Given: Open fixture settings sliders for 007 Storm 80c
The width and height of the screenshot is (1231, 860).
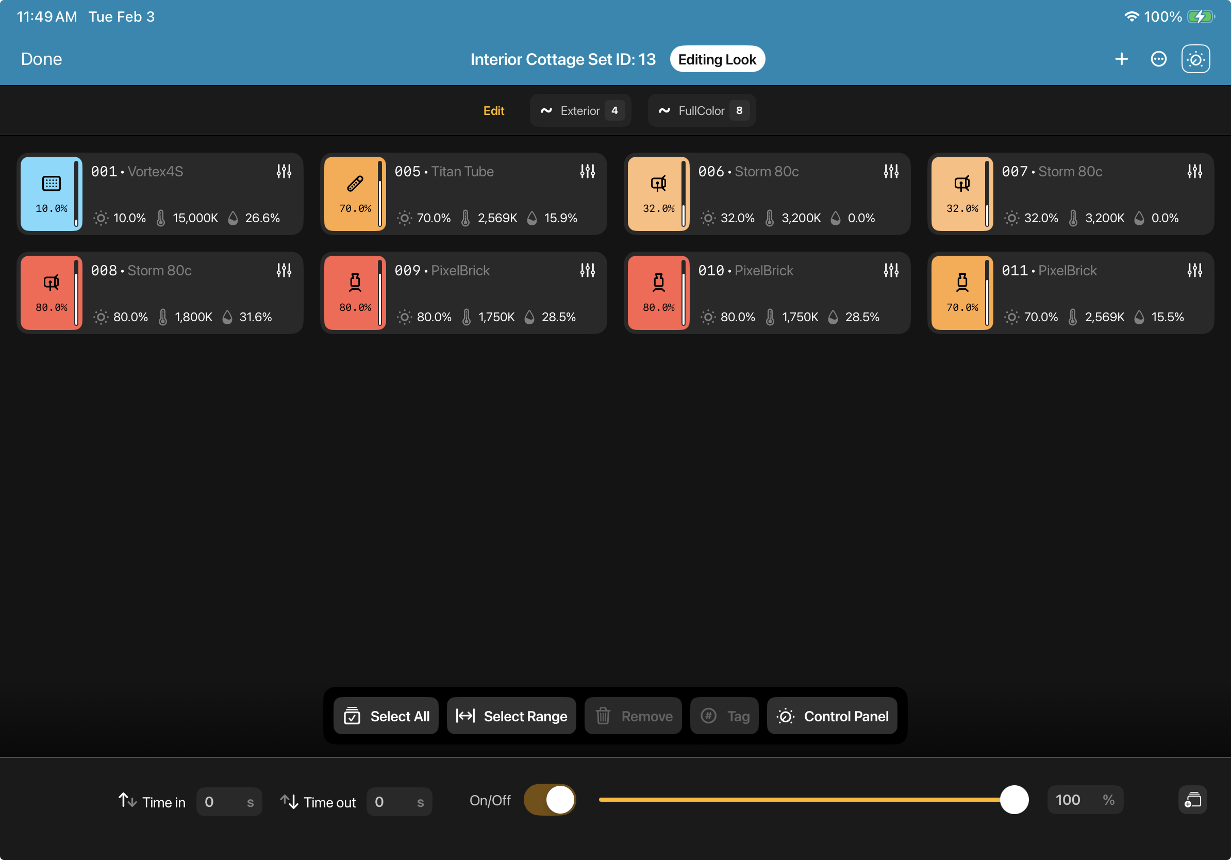Looking at the screenshot, I should click(1194, 172).
